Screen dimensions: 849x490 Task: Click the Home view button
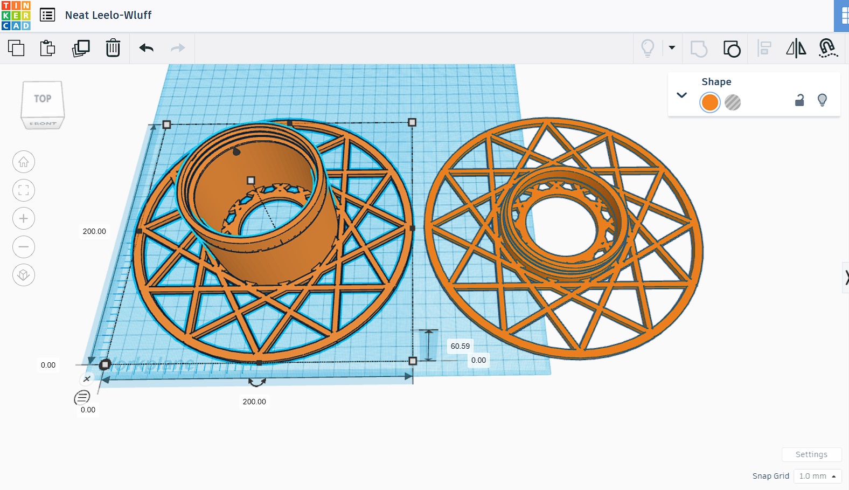24,162
